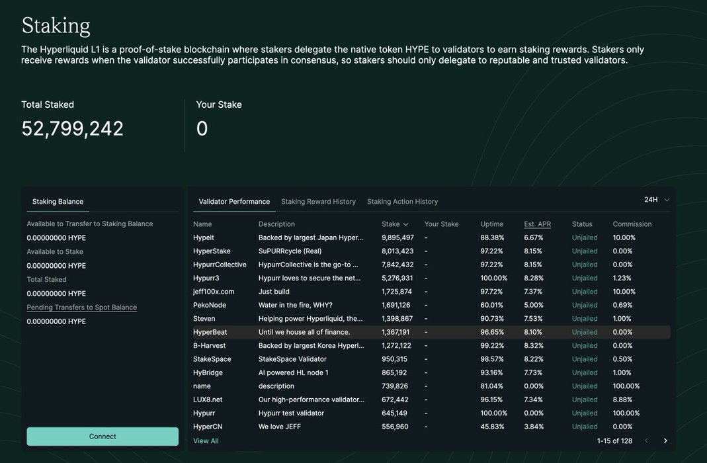Open the Staking Action History tab
Screen dimensions: 707x463
402,202
